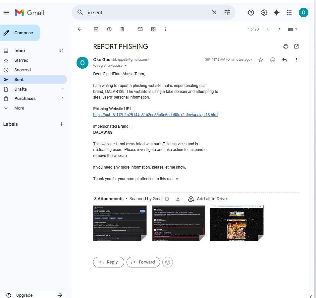This screenshot has width=316, height=298.
Task: Open the Drafts folder
Action: click(33, 89)
